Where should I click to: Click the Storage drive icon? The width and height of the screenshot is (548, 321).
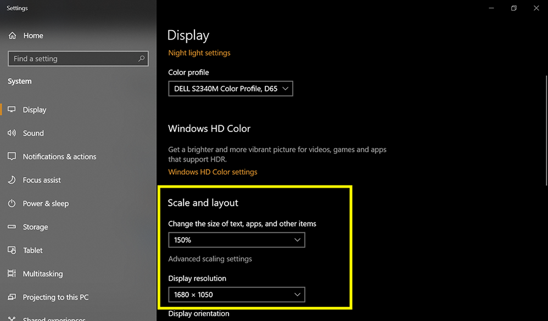[12, 227]
